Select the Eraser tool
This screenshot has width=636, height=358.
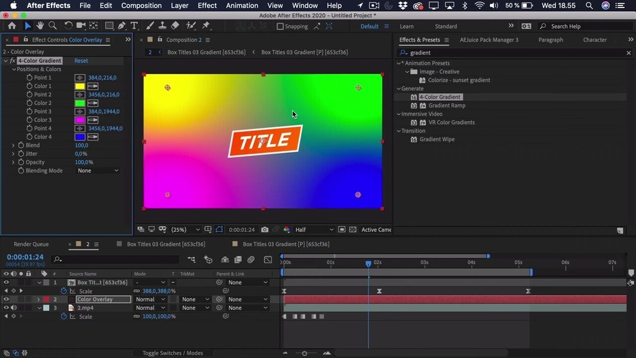[x=175, y=26]
